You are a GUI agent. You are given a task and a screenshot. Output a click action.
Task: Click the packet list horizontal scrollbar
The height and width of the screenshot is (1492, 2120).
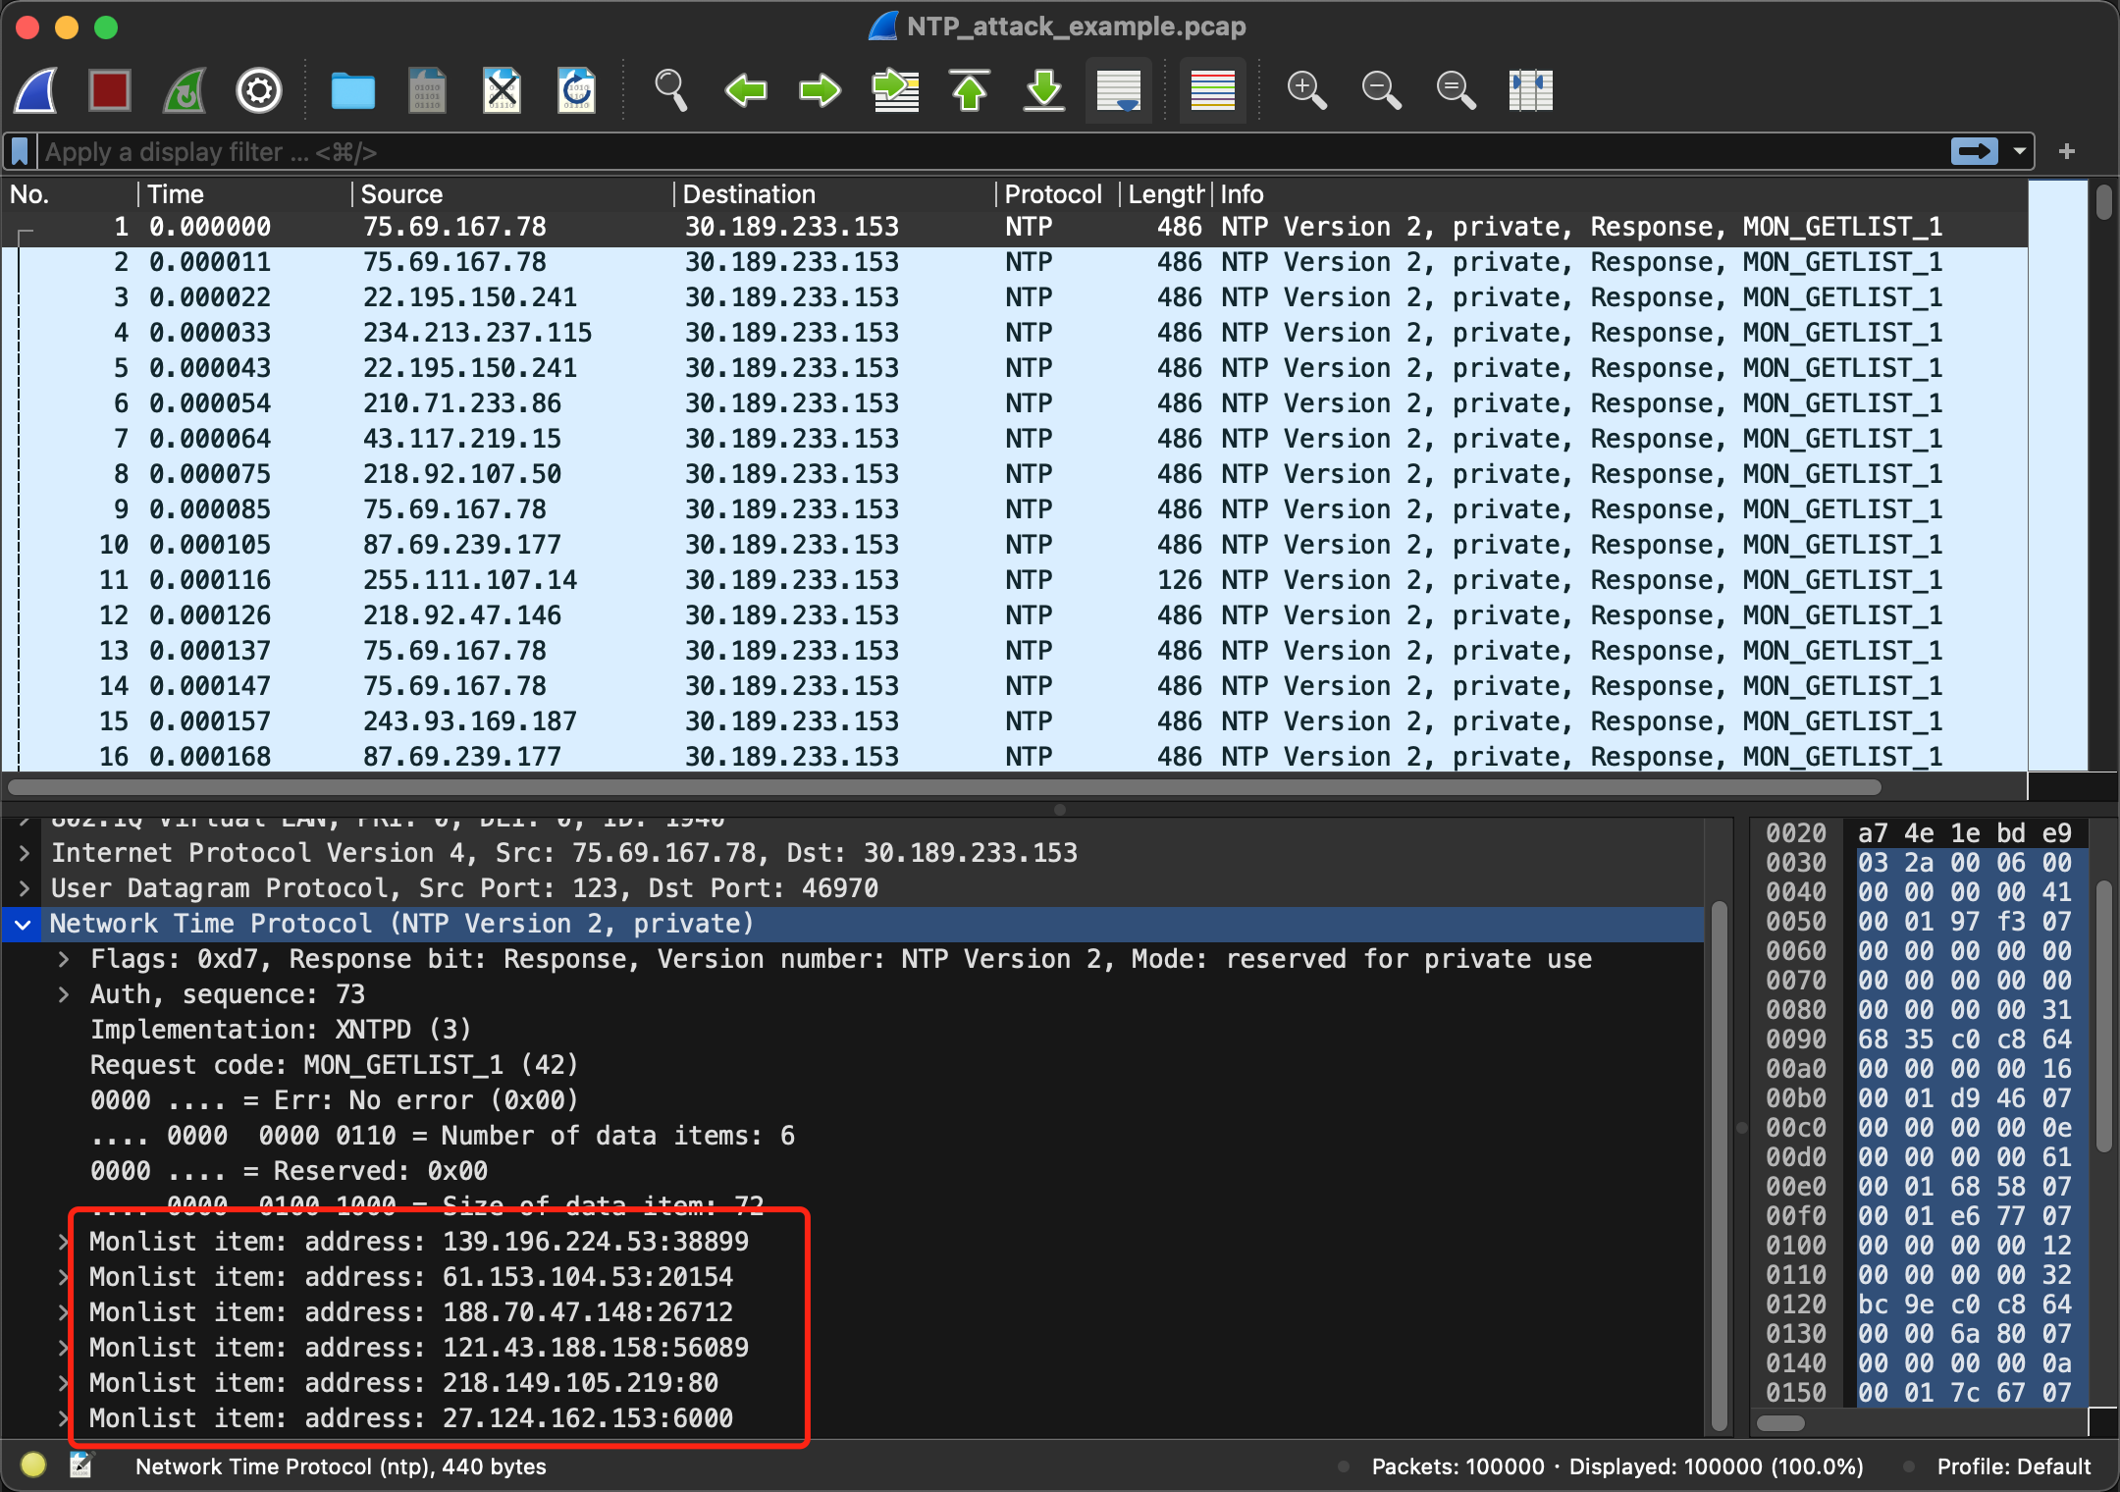[942, 787]
